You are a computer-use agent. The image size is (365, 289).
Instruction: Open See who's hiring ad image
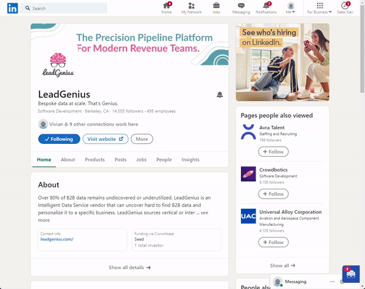(x=283, y=63)
